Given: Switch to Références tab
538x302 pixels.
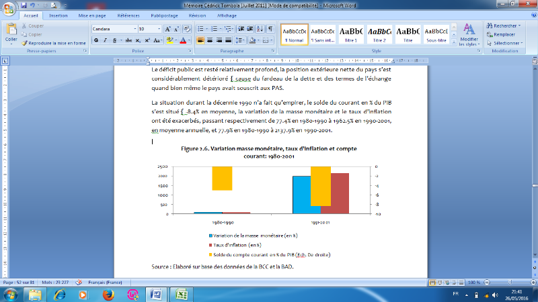Looking at the screenshot, I should (x=128, y=15).
